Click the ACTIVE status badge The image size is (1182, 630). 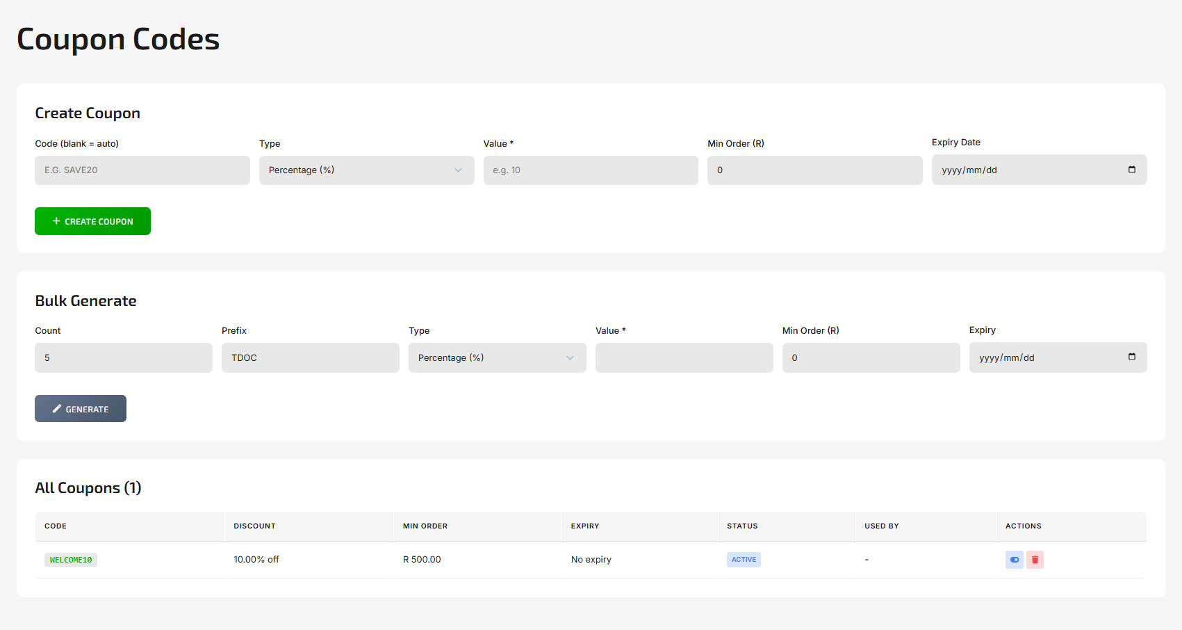(x=744, y=560)
